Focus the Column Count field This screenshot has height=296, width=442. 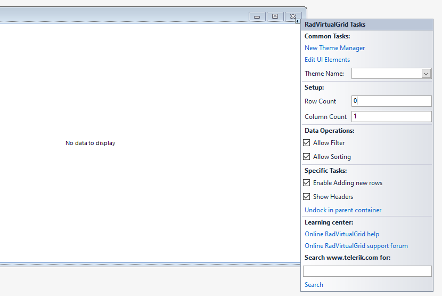pyautogui.click(x=391, y=116)
